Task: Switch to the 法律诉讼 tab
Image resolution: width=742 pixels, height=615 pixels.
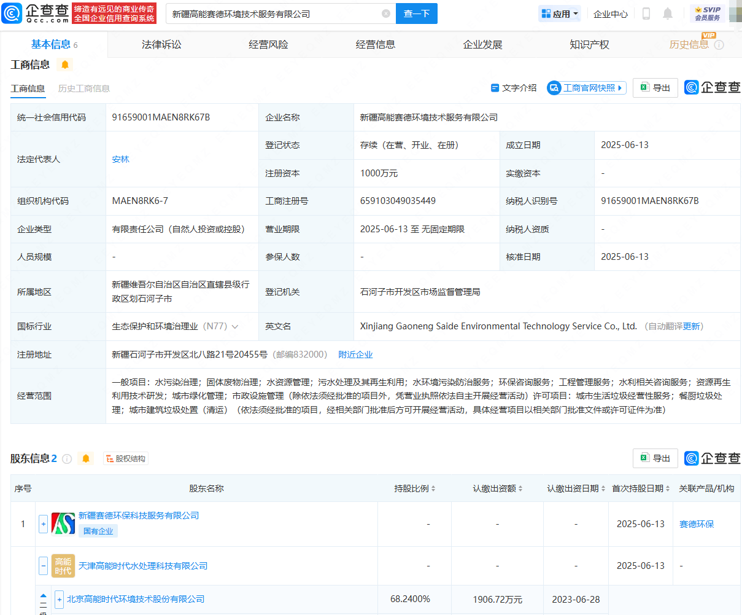Action: [x=161, y=44]
